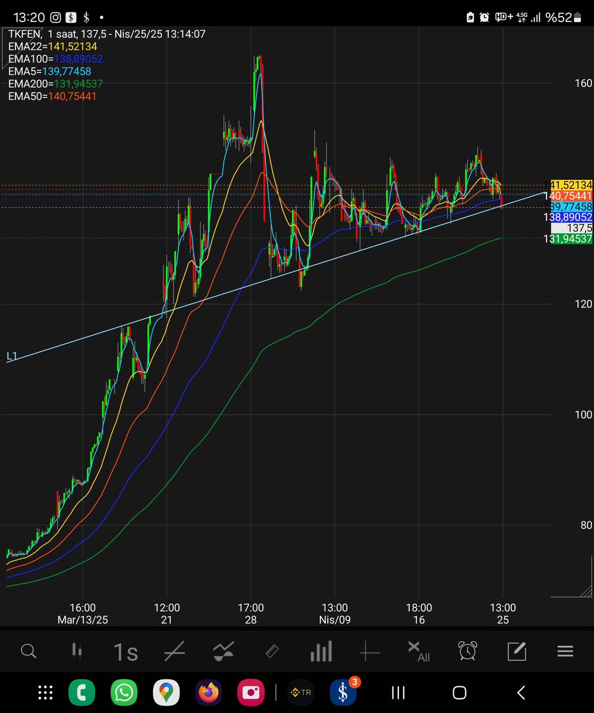Click the 120 price axis label
The height and width of the screenshot is (713, 594).
[583, 304]
